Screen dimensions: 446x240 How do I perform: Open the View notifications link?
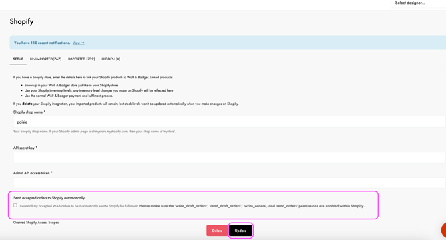click(x=79, y=43)
